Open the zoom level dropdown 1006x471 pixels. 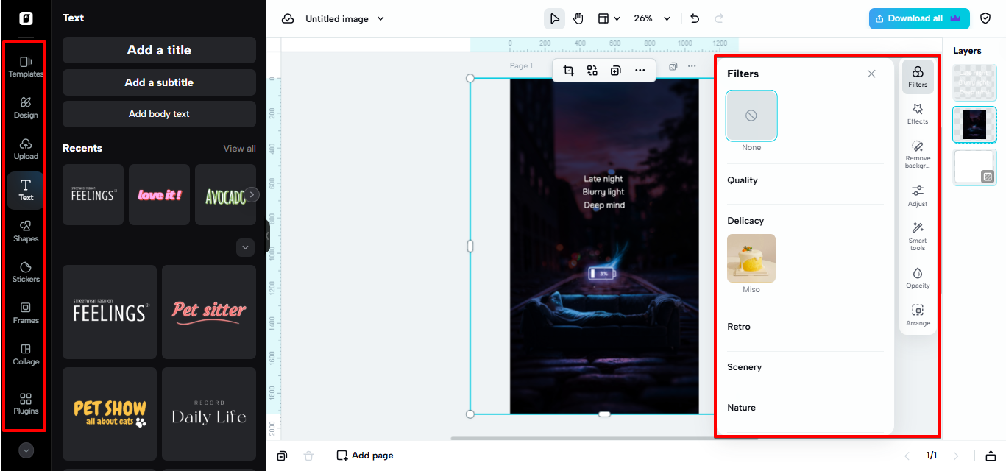651,18
